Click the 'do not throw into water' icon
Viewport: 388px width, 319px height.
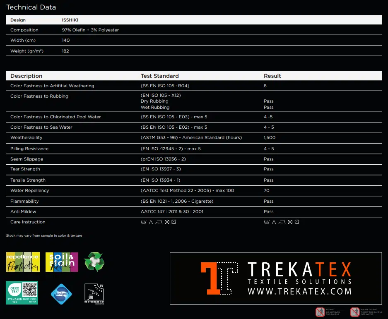pyautogui.click(x=354, y=312)
